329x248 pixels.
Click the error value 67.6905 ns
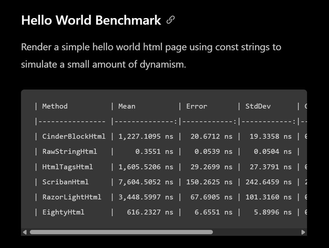click(x=212, y=197)
